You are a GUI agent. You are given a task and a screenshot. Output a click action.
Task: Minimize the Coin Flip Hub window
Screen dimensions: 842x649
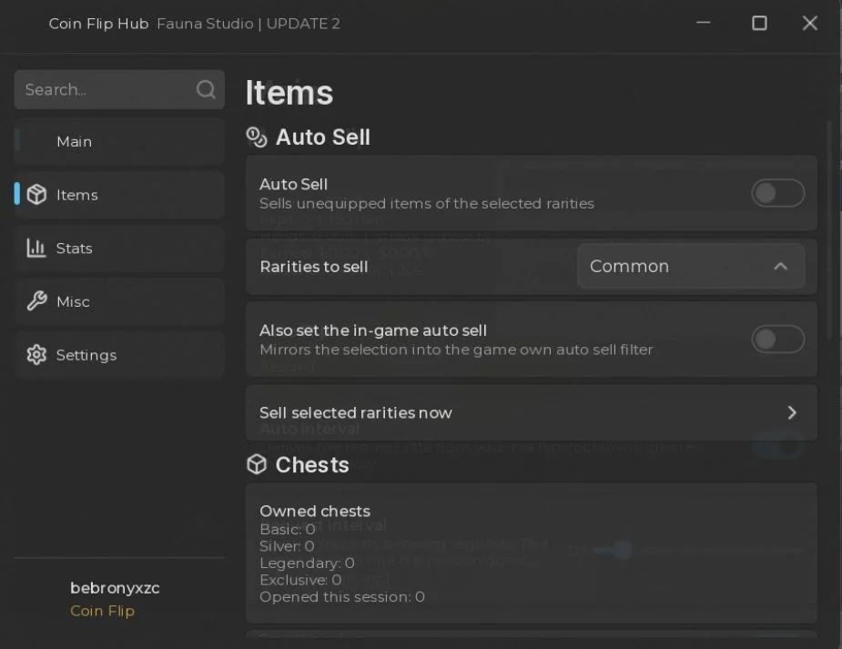pos(704,23)
